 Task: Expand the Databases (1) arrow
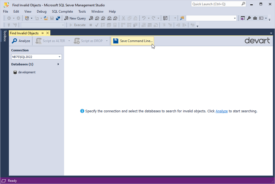tap(58, 64)
